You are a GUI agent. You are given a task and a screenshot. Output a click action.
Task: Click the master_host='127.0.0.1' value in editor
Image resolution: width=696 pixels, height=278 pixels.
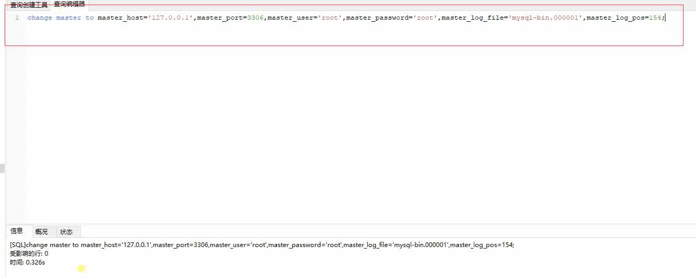(x=146, y=18)
